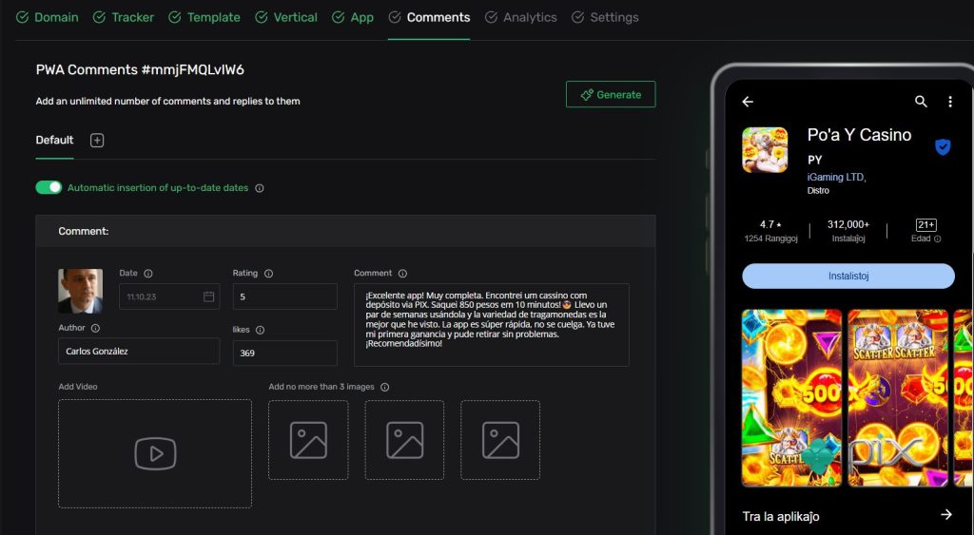The image size is (974, 535).
Task: Click the arrow next to Tra la aplikajo
Action: click(x=945, y=515)
